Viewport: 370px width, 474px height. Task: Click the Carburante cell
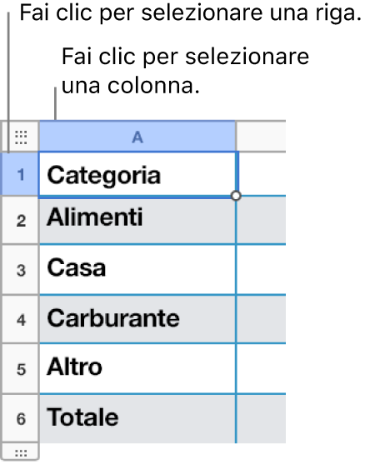[x=137, y=319]
